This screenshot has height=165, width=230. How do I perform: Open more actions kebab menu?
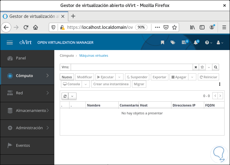click(220, 84)
